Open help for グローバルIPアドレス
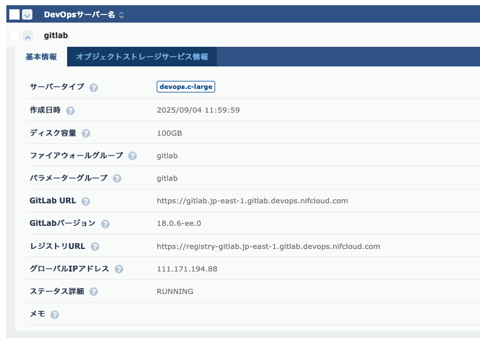Screen dimensions: 480x346 coord(119,269)
